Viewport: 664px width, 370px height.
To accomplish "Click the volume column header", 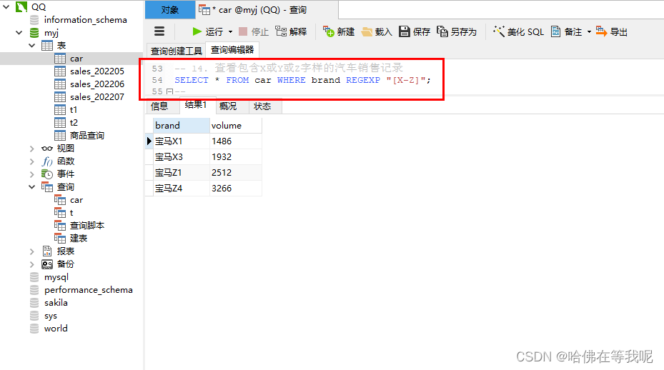I will click(x=236, y=125).
